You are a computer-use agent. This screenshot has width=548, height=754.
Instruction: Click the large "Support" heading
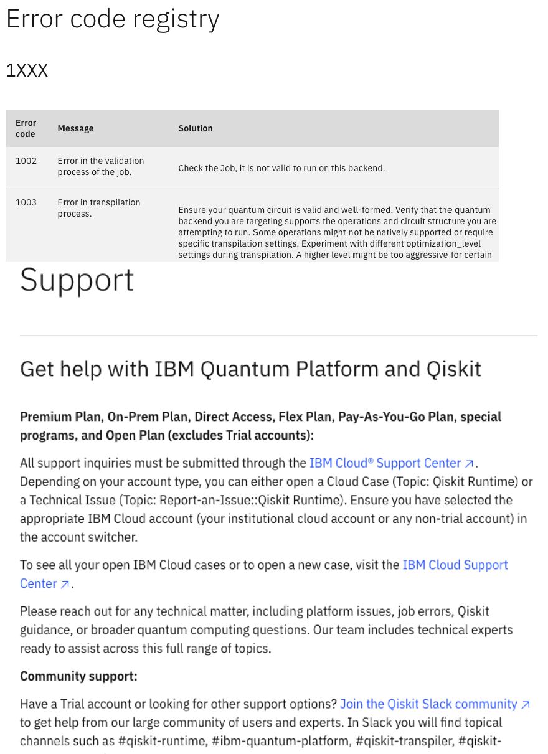click(x=77, y=280)
